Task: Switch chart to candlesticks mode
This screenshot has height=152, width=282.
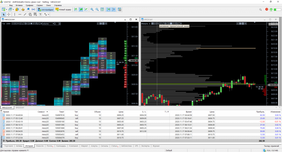Action: pos(81,9)
